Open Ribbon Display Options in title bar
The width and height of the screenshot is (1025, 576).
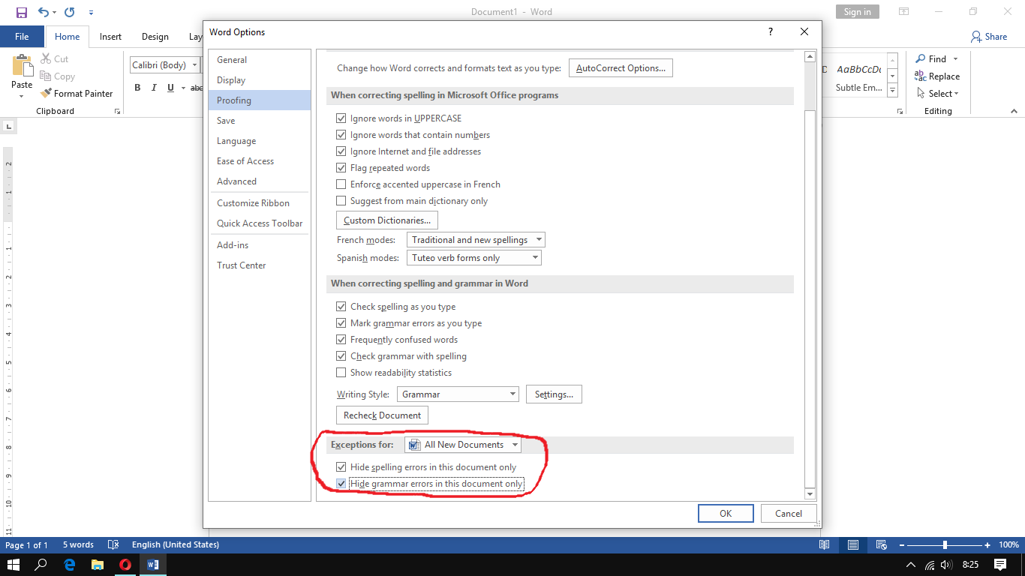click(x=904, y=12)
